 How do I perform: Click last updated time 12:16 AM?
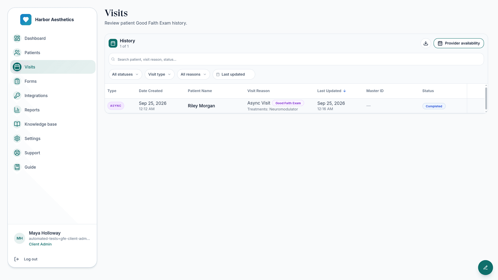(325, 109)
